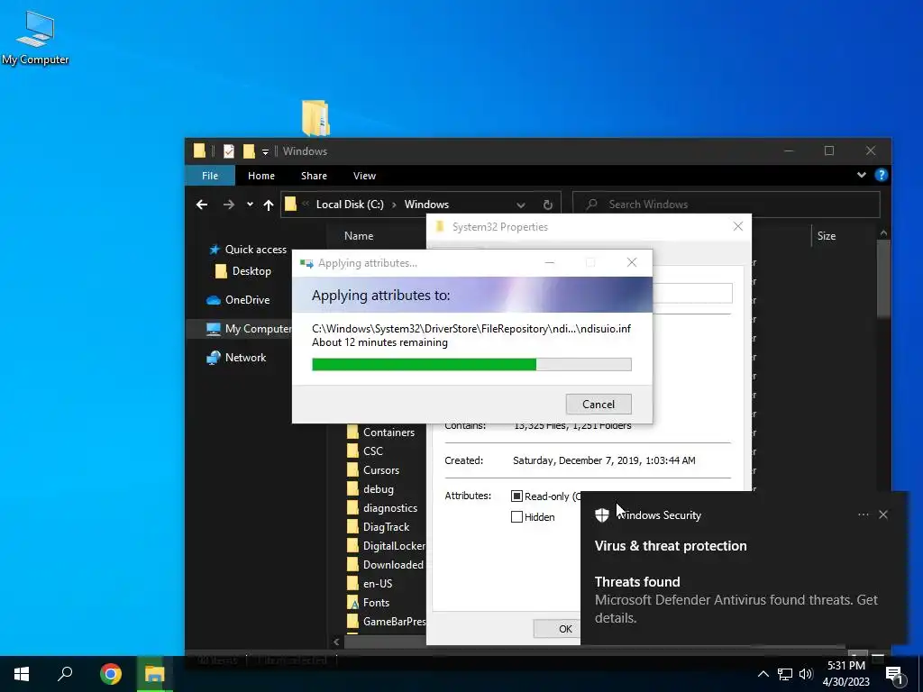
Task: Open recent locations dropdown arrow
Action: [250, 205]
